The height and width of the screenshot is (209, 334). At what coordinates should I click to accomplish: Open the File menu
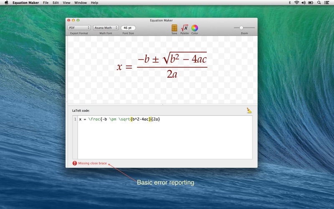[x=46, y=3]
